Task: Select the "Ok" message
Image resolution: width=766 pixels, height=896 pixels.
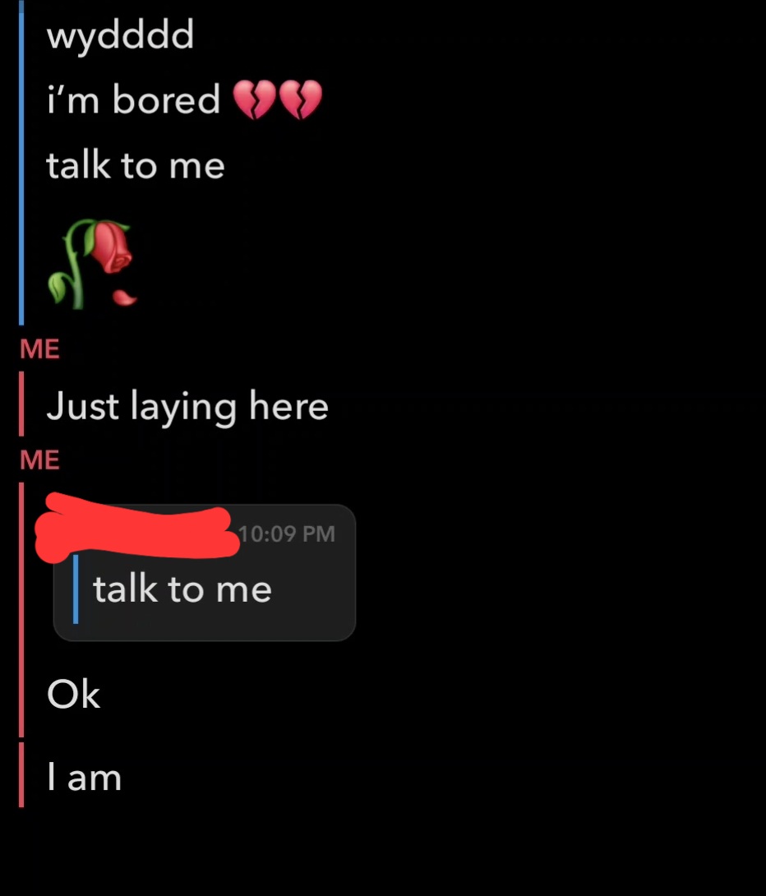Action: 74,695
